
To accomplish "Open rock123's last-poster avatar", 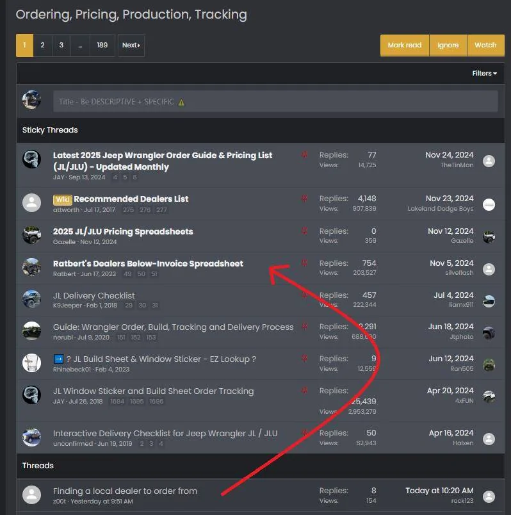I will point(489,496).
